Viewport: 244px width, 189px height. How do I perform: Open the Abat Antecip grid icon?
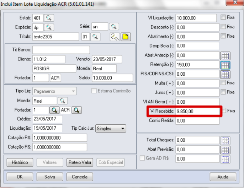[x=225, y=56]
